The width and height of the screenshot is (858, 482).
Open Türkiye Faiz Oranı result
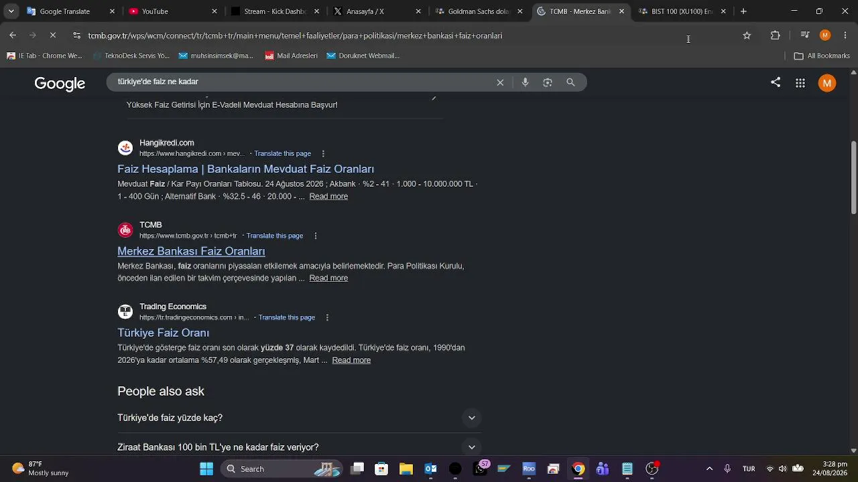(164, 333)
